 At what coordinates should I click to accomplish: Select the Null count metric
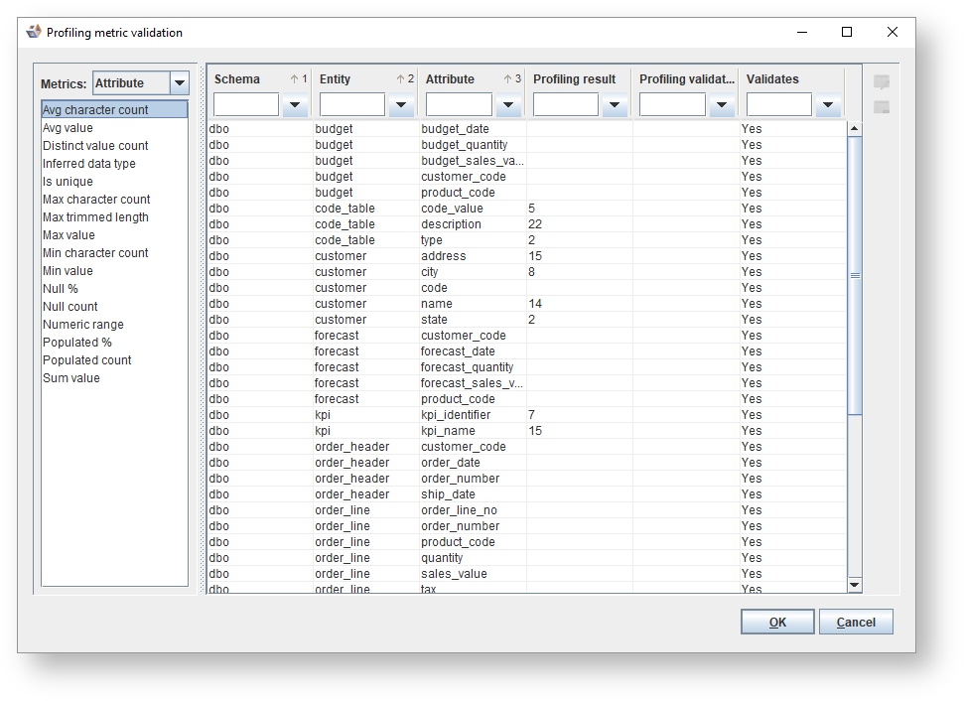tap(114, 306)
